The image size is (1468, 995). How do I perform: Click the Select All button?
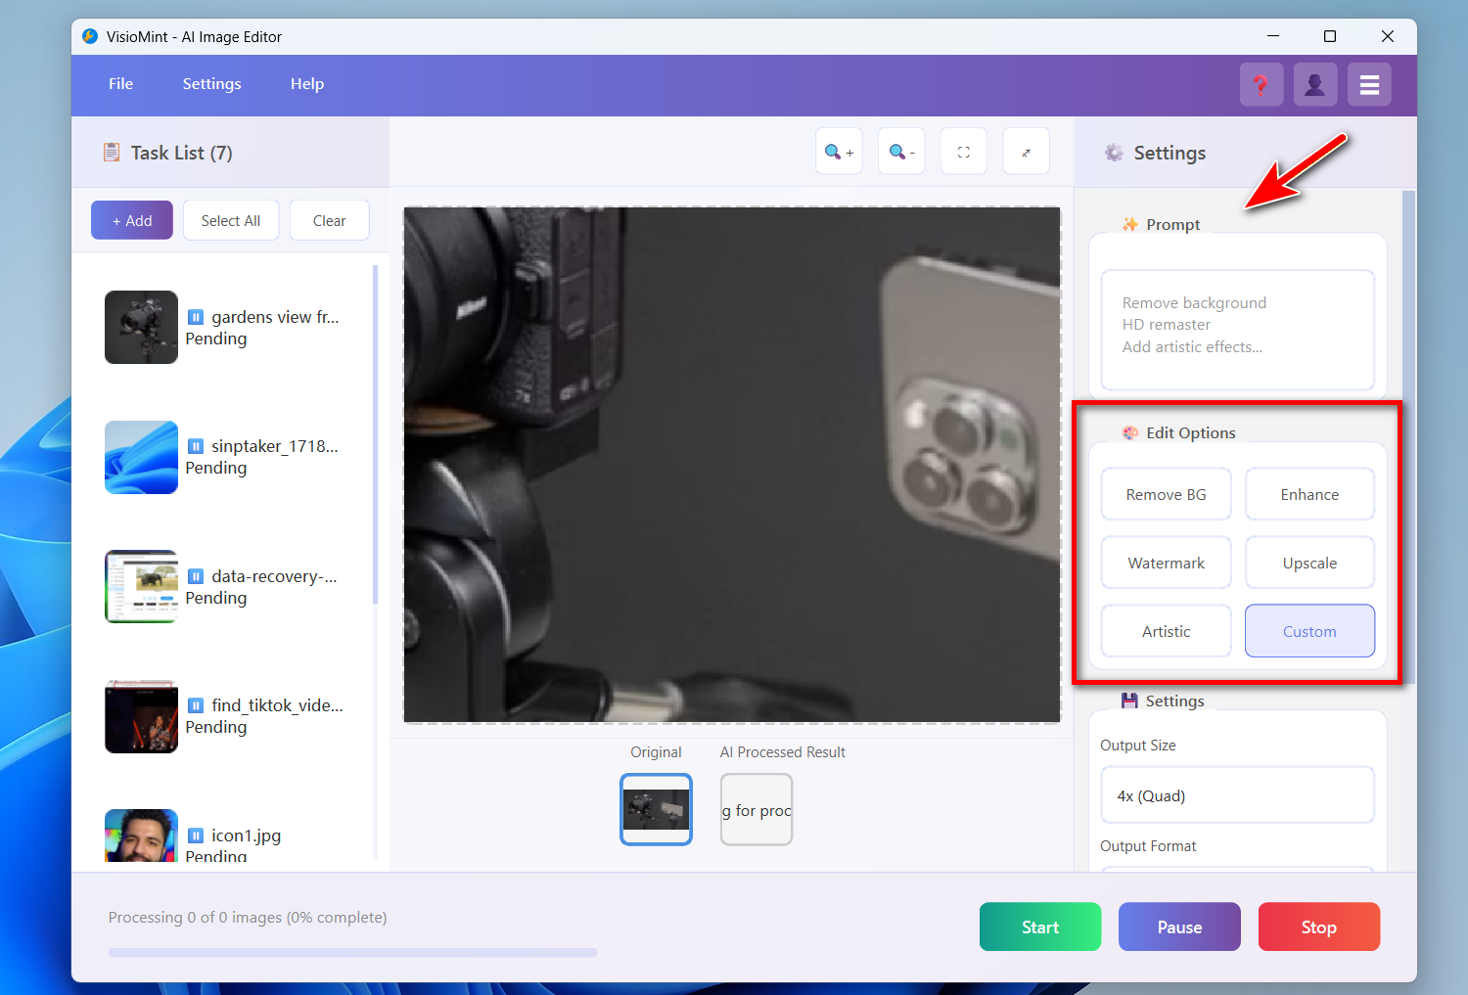(x=231, y=221)
